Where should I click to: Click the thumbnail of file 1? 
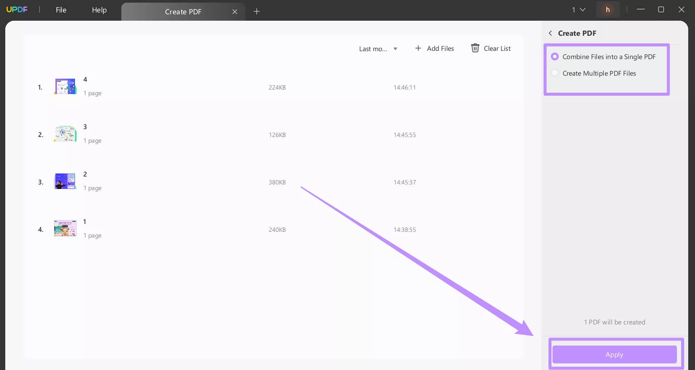65,228
